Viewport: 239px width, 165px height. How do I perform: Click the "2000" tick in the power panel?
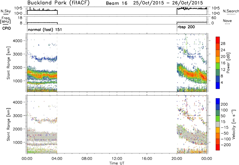click(x=17, y=67)
